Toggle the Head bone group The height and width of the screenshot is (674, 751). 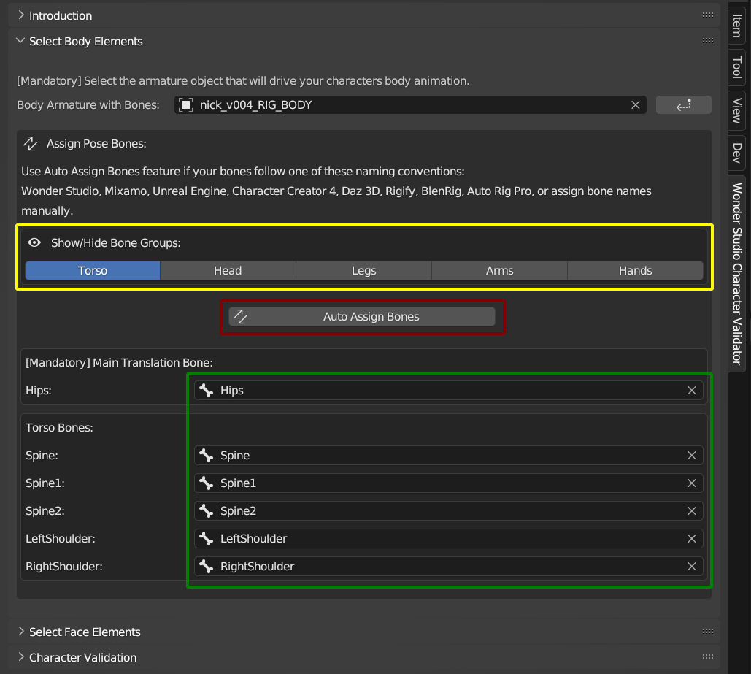point(228,271)
